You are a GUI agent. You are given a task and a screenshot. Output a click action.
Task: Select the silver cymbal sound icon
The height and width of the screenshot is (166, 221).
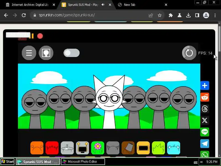point(67,148)
